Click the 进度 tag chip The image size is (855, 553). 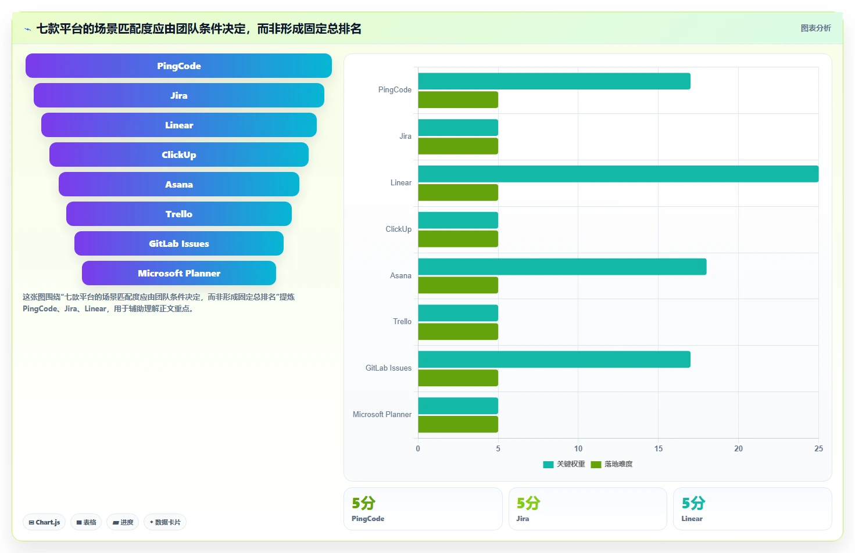tap(123, 522)
